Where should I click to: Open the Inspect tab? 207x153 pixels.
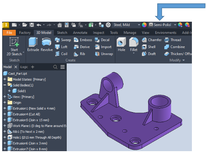point(98,33)
